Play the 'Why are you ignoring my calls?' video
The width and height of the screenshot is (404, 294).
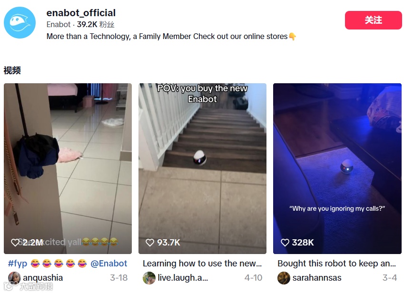click(x=337, y=168)
